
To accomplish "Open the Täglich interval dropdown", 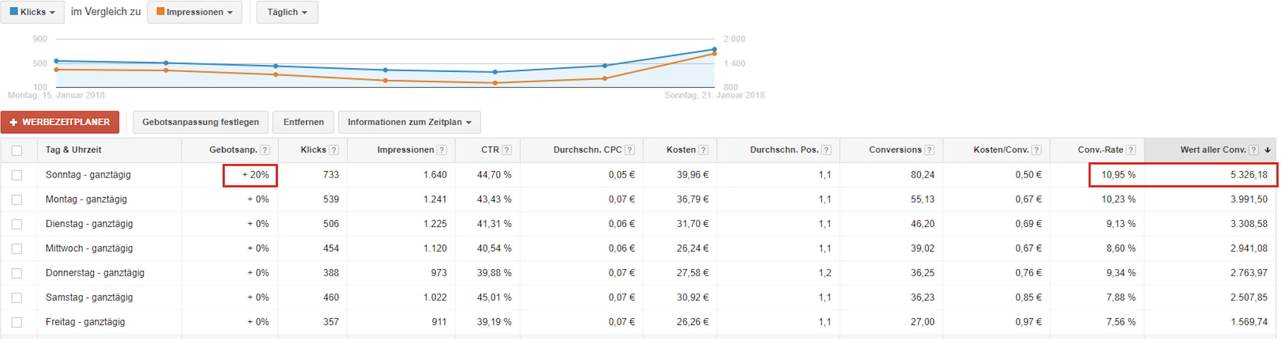I will [x=287, y=12].
